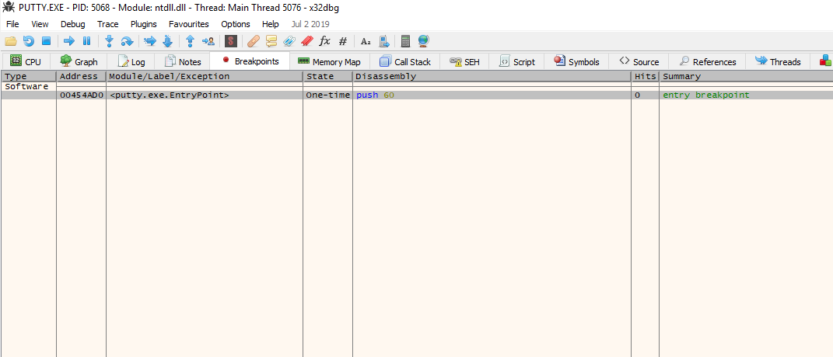This screenshot has height=357, width=833.
Task: Open the File menu
Action: tap(12, 24)
